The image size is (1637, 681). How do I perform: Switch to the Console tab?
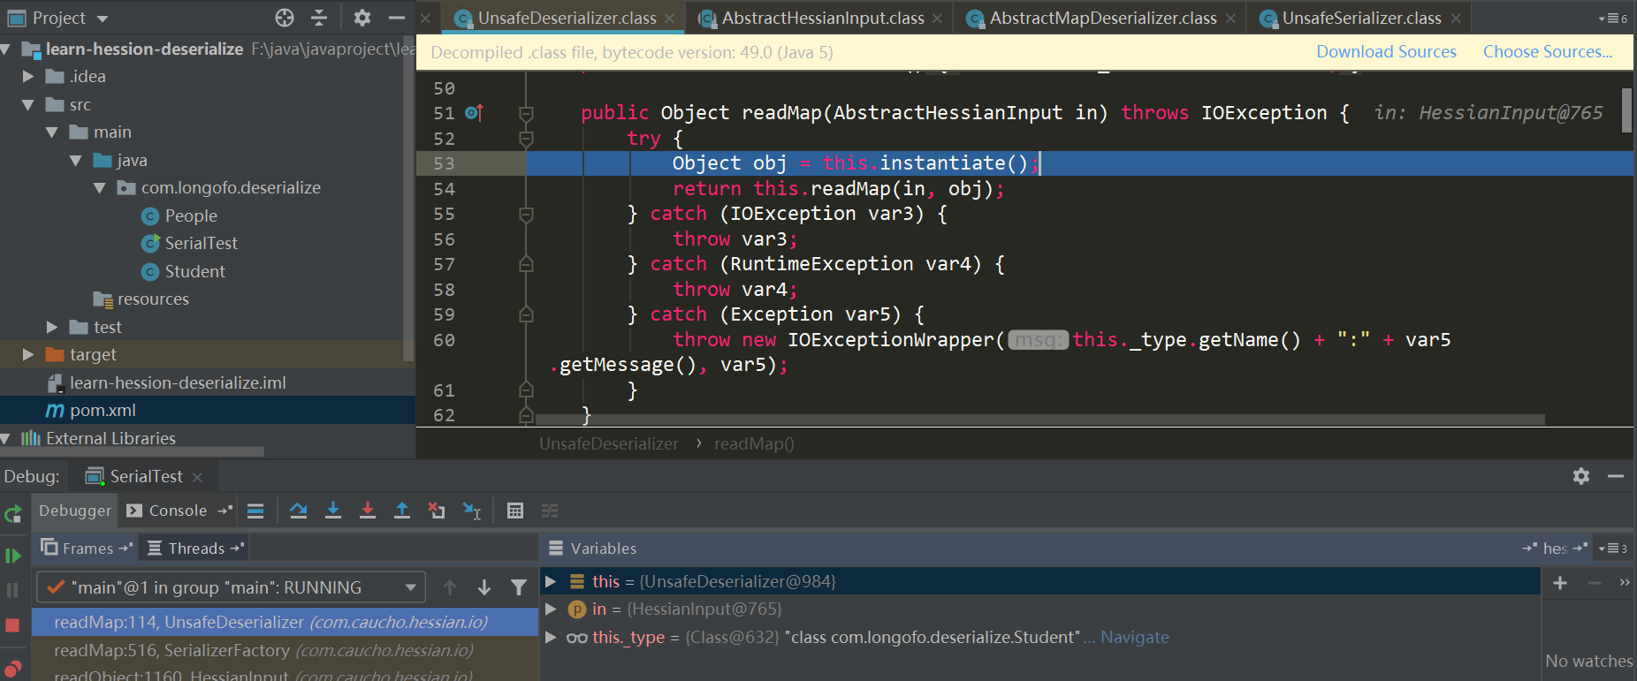tap(177, 511)
